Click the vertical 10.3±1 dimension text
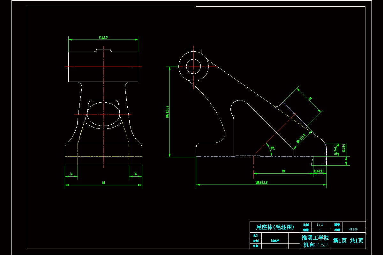The height and width of the screenshot is (255, 383). 344,148
